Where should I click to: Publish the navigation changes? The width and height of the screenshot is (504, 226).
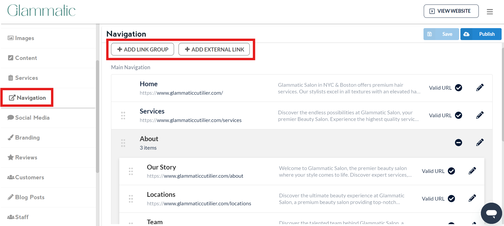(x=481, y=34)
